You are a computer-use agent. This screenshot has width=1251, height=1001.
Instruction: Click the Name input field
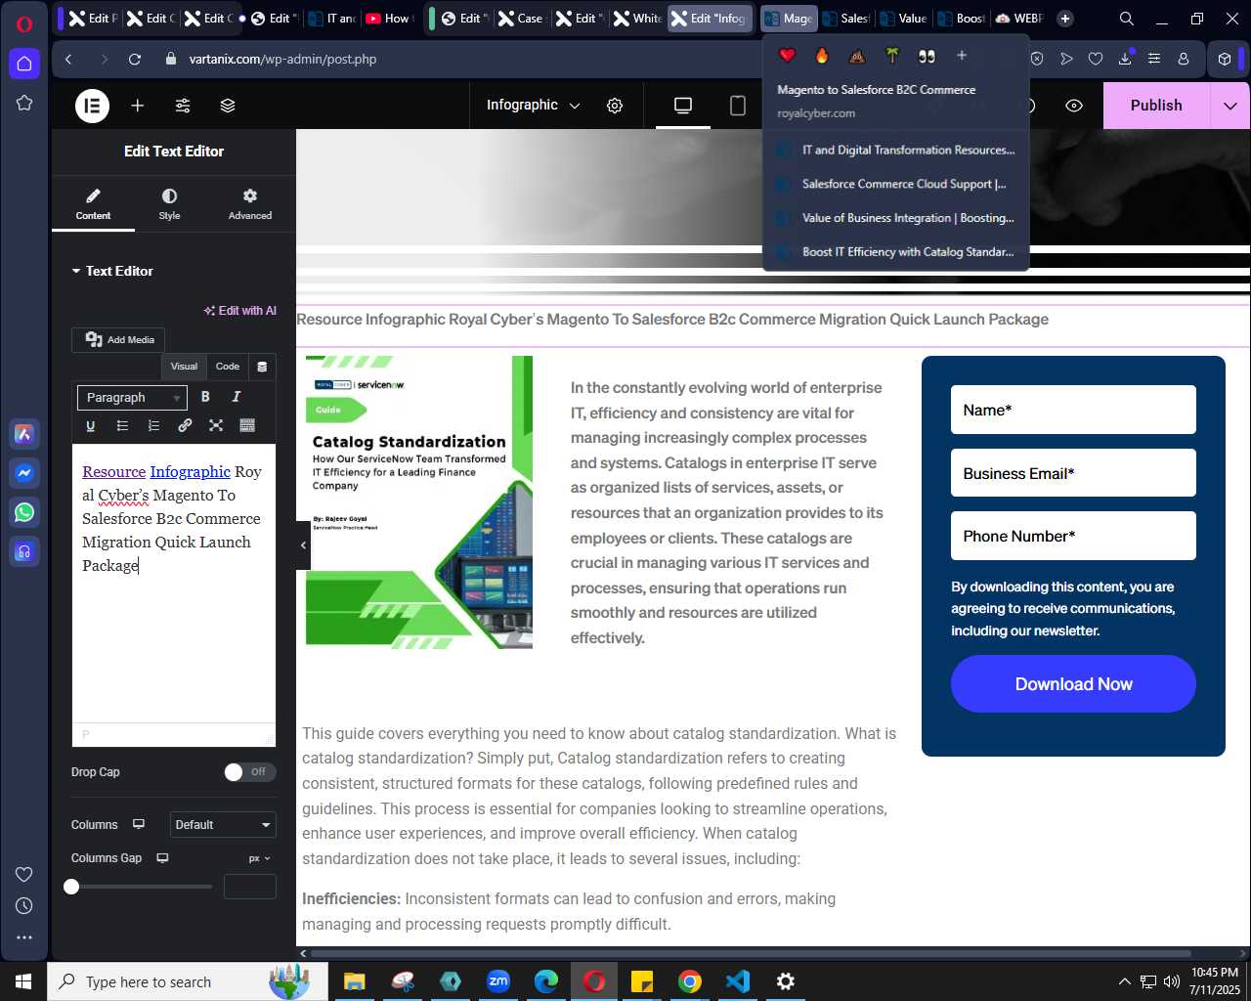(x=1073, y=410)
